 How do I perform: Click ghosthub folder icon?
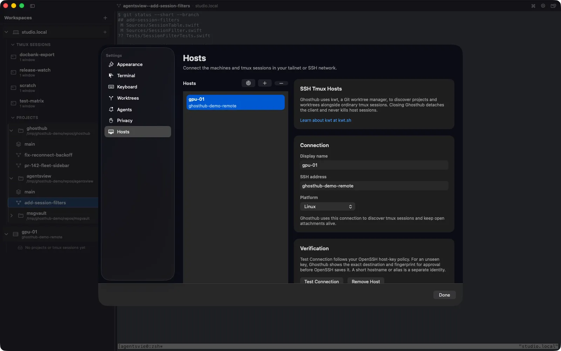(x=21, y=131)
